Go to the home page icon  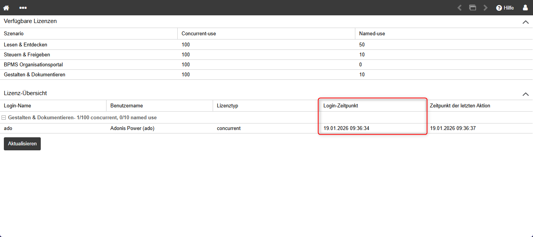(6, 8)
